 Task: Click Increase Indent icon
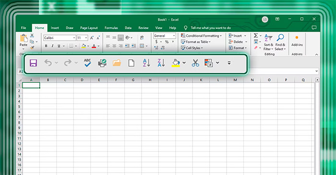(x=134, y=46)
